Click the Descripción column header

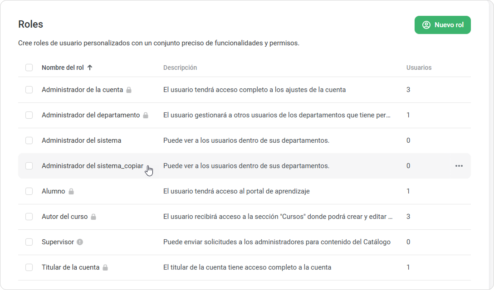tap(180, 68)
